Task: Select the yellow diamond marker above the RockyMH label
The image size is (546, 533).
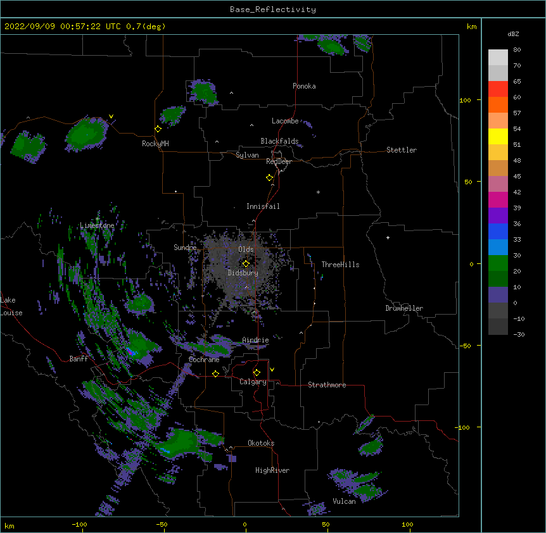Action: coord(158,129)
